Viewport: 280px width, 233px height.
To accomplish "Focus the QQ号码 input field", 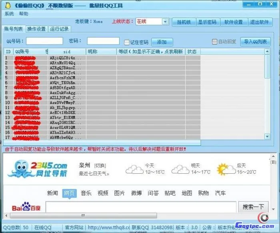I will (x=44, y=41).
